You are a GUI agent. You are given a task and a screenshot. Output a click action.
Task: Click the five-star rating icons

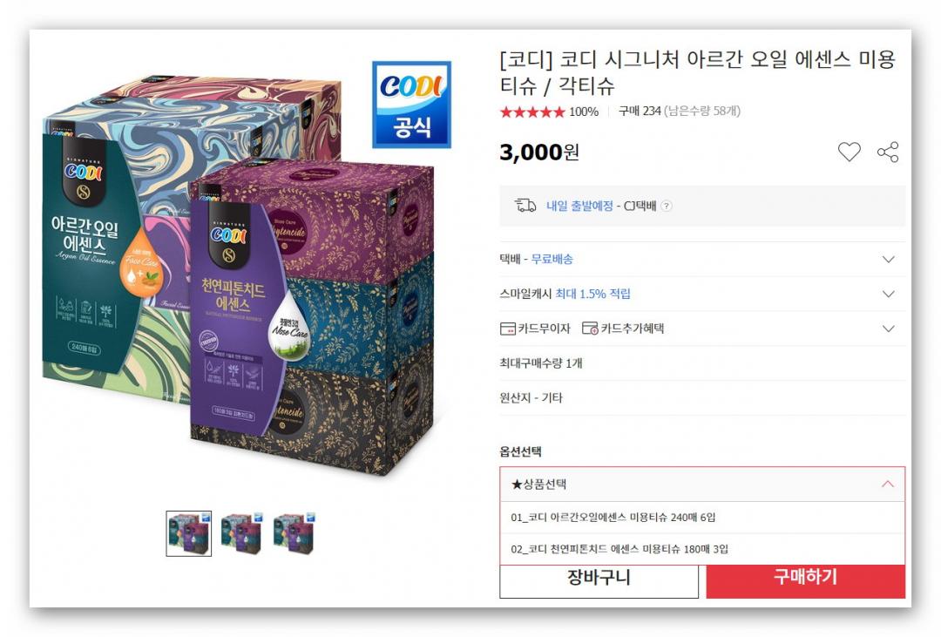tap(532, 112)
